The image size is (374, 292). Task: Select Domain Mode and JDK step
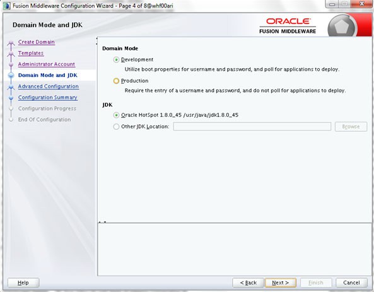click(48, 75)
